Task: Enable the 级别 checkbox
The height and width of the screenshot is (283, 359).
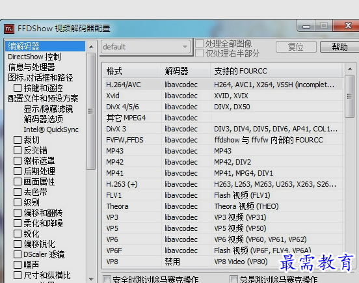Action: click(18, 202)
